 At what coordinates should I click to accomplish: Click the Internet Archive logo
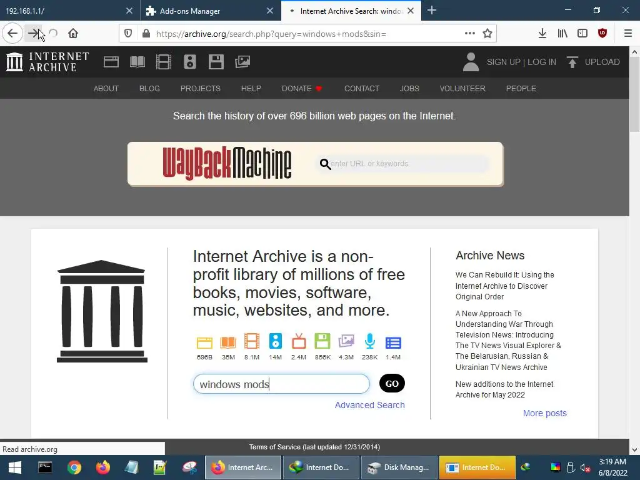pos(47,62)
